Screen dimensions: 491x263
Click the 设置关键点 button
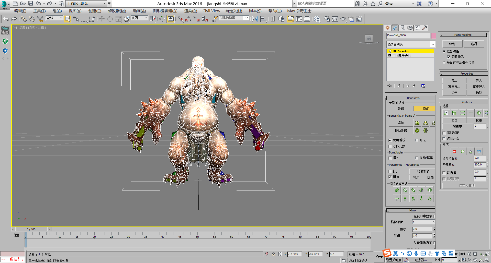tap(394, 260)
